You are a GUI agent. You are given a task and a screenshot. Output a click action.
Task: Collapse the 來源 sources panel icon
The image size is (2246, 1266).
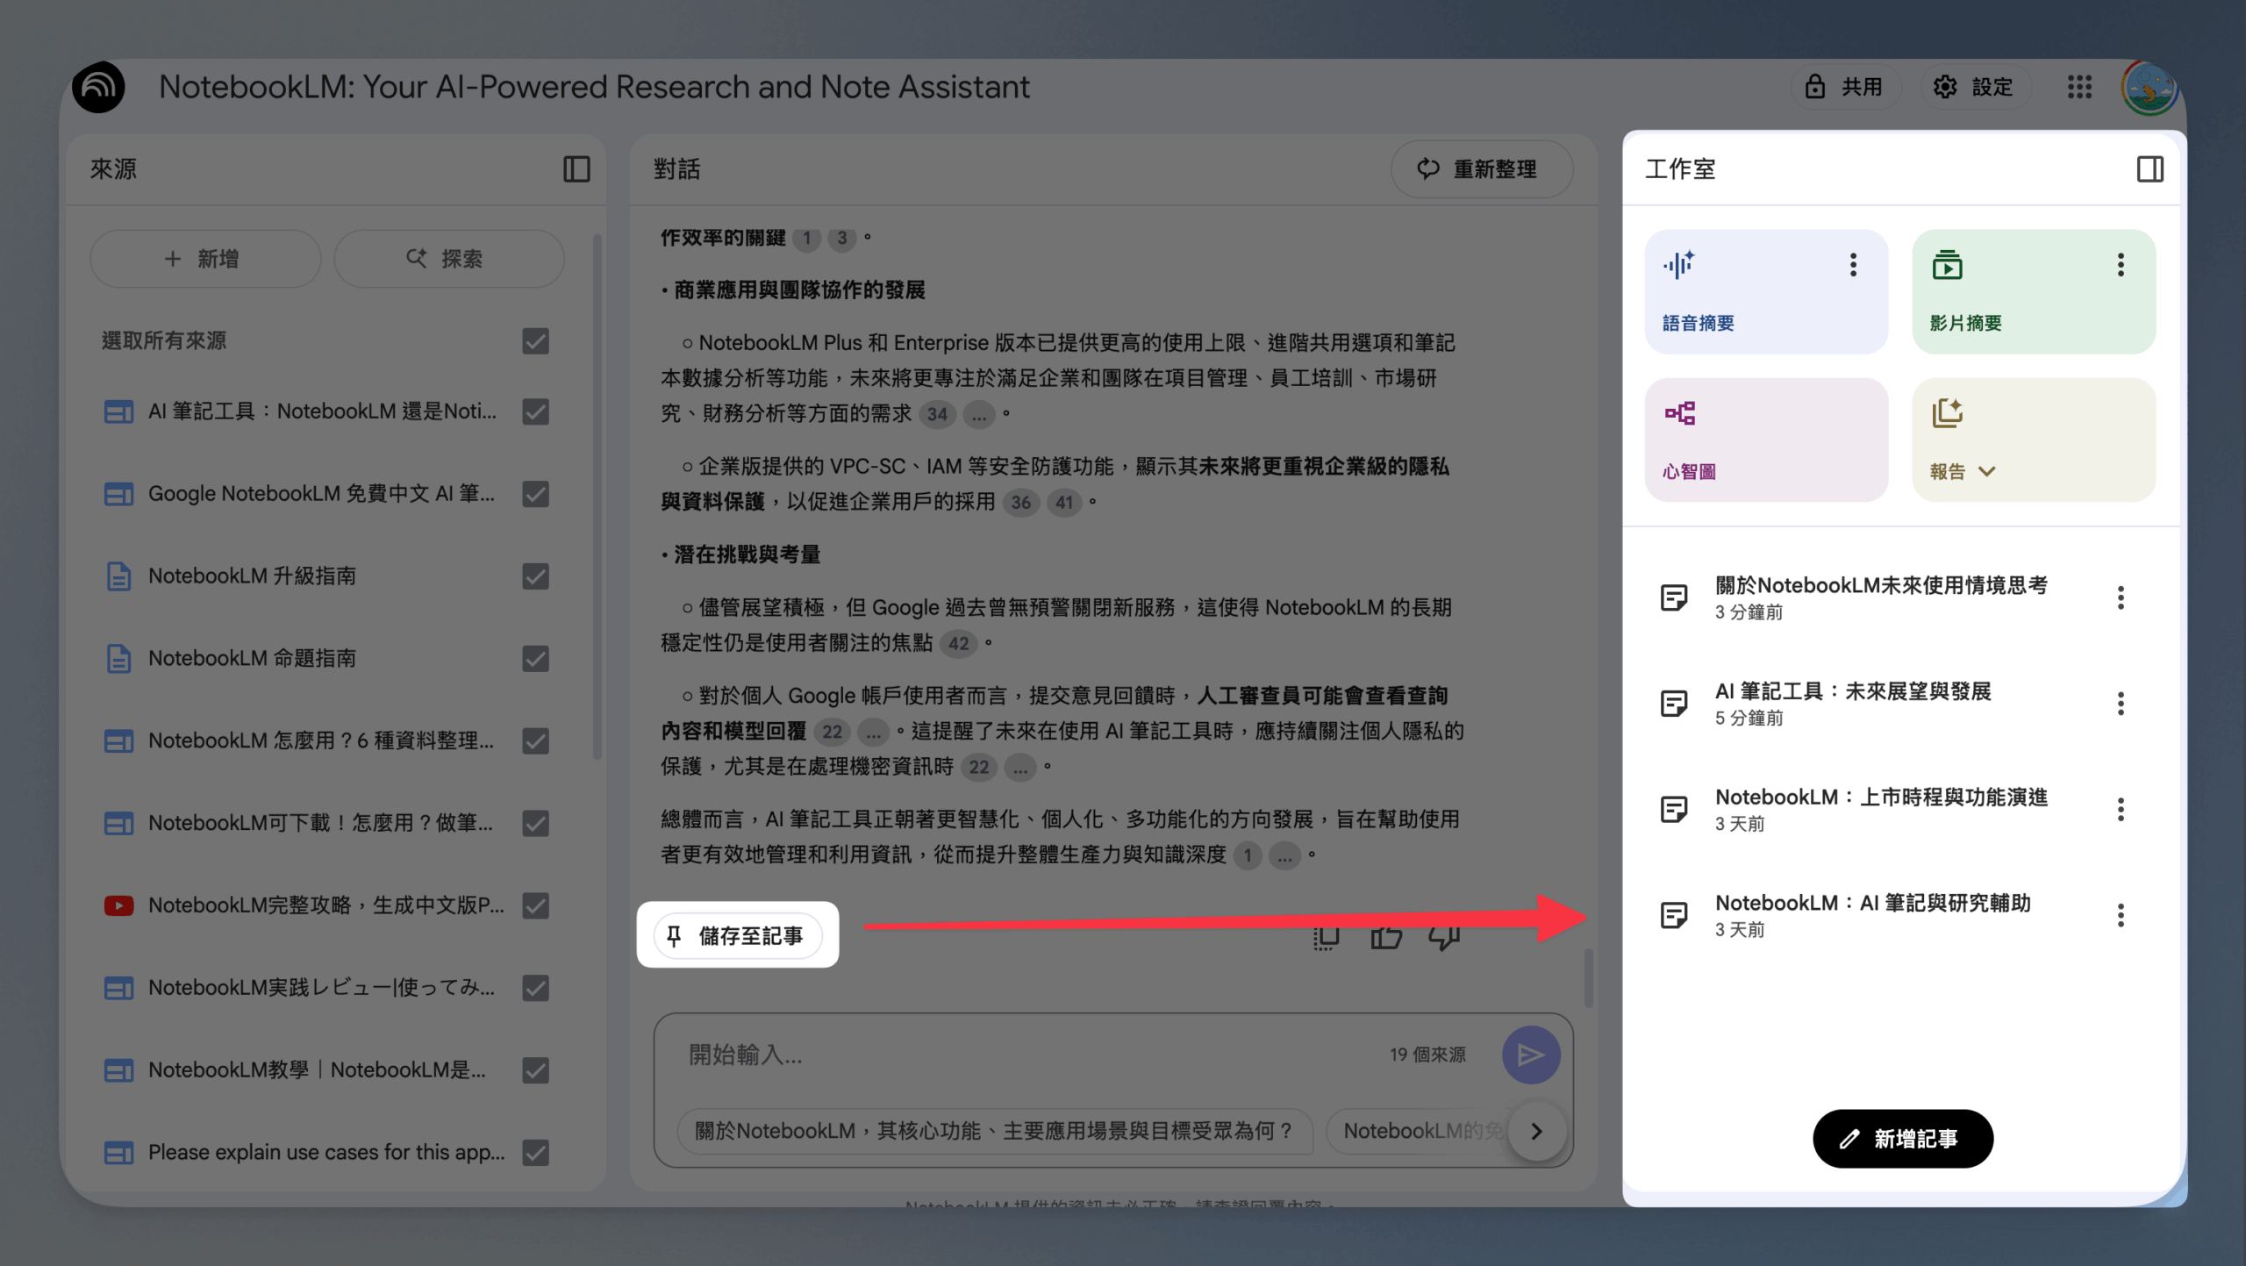point(576,168)
